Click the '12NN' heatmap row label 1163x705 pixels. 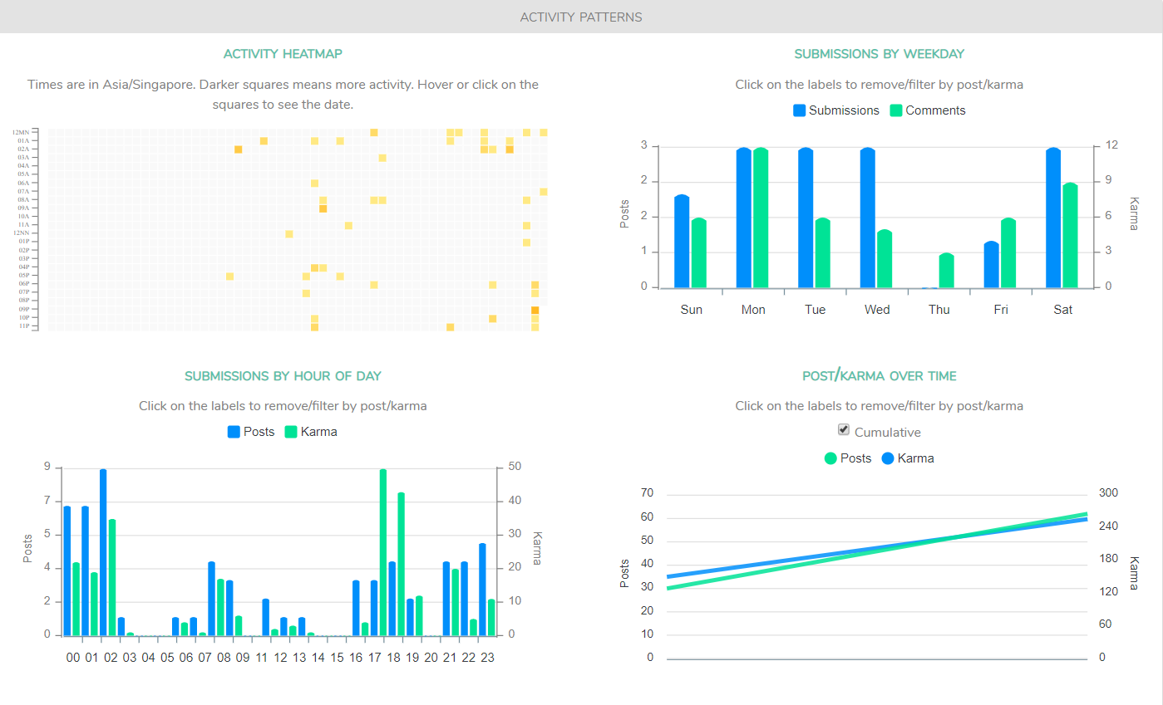22,234
